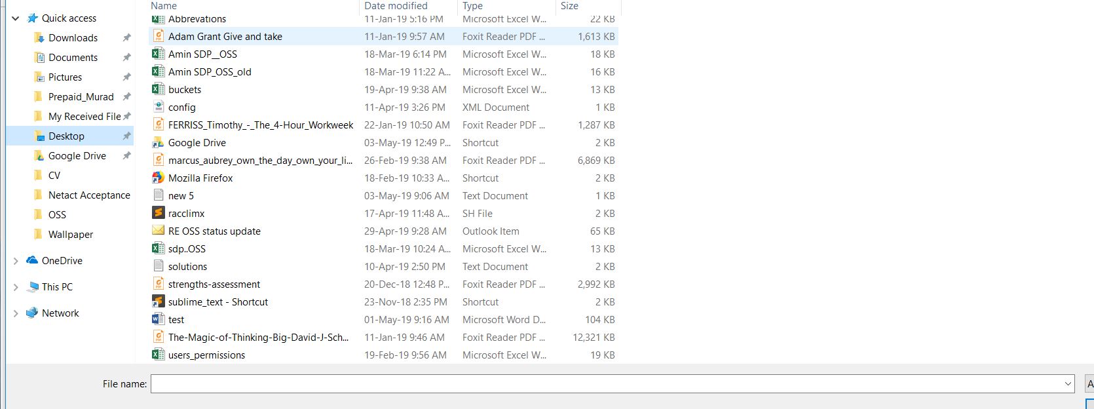
Task: Click the Downloads folder icon in sidebar
Action: (x=40, y=38)
